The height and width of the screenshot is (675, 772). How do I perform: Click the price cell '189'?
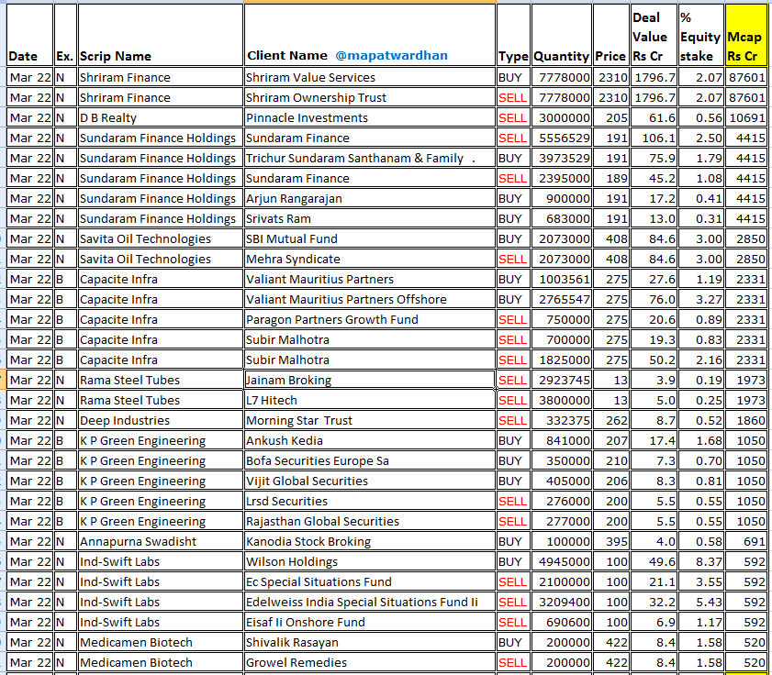pos(611,178)
